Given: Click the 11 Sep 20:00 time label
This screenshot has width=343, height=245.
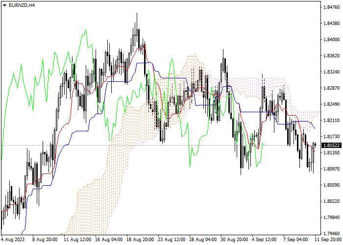Looking at the screenshot, I should tap(329, 240).
